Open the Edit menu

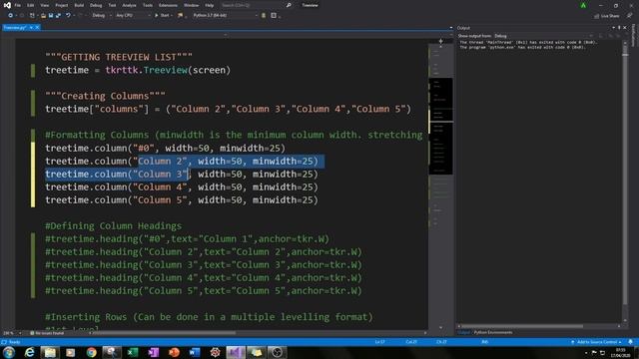pyautogui.click(x=31, y=5)
